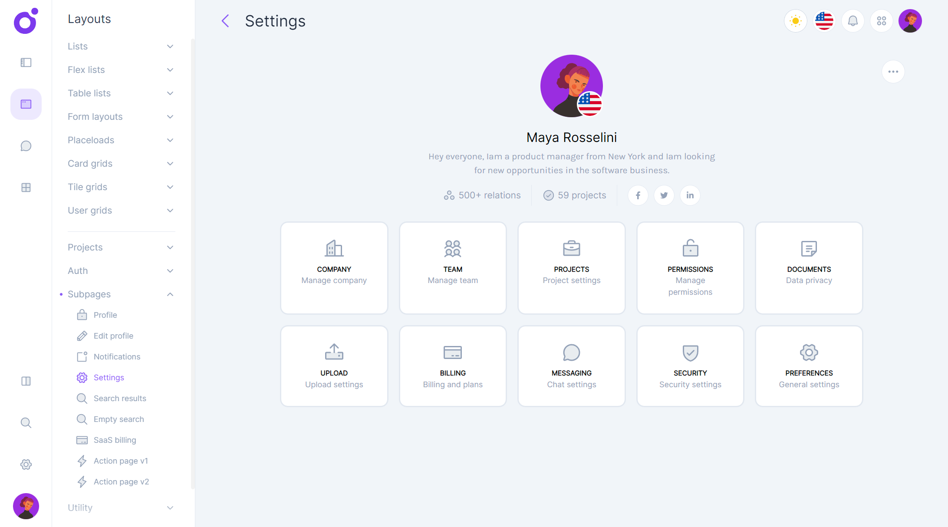The width and height of the screenshot is (948, 527).
Task: Expand the Card grids menu
Action: [121, 164]
